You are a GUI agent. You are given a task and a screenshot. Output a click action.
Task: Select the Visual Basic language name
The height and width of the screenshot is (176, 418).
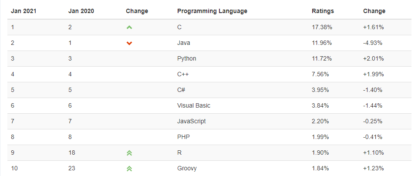click(x=194, y=105)
